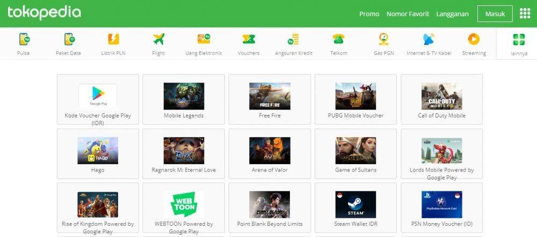Viewport: 537px width, 237px height.
Task: Click the 'Paket Data' label text
Action: [x=69, y=53]
